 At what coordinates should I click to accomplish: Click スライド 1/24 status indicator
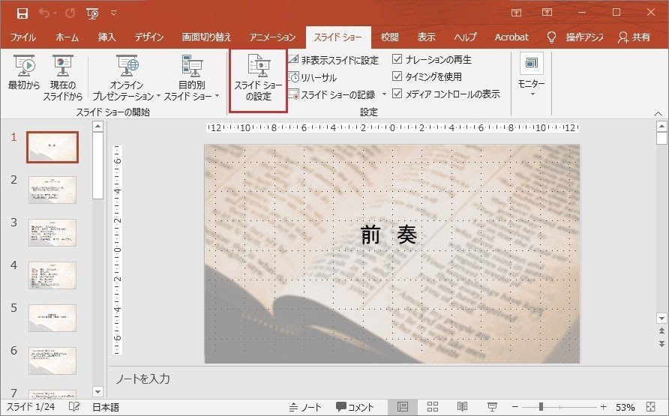tap(31, 407)
